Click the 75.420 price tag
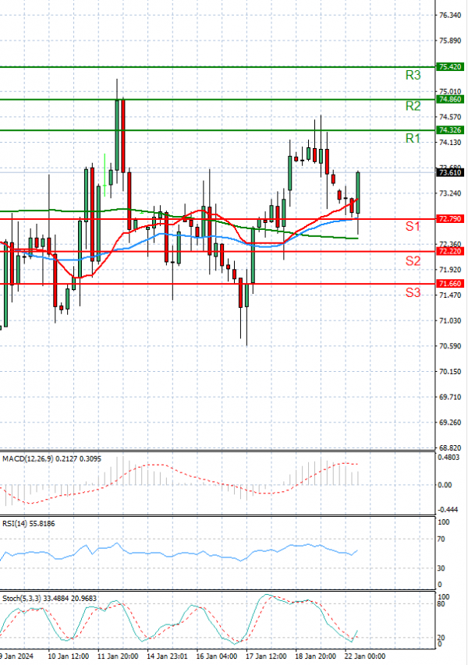The height and width of the screenshot is (665, 468). tap(450, 67)
